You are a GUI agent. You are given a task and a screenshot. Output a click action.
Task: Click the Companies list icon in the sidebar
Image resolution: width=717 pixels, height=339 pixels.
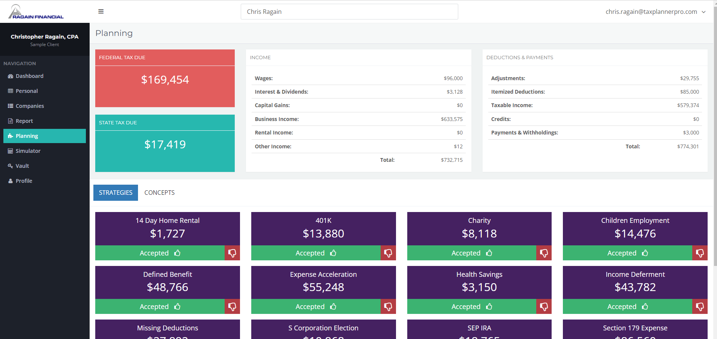coord(10,106)
